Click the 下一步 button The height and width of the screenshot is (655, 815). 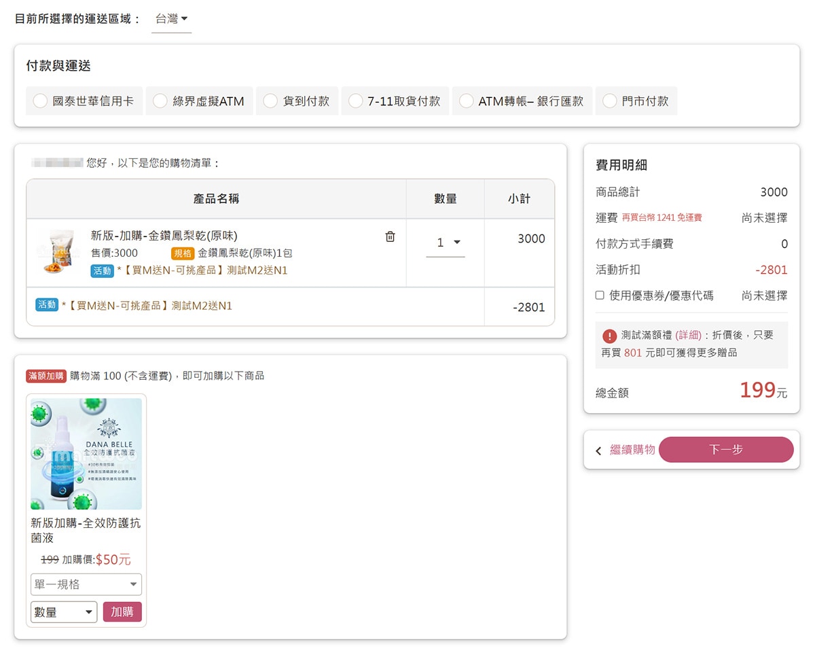(725, 450)
